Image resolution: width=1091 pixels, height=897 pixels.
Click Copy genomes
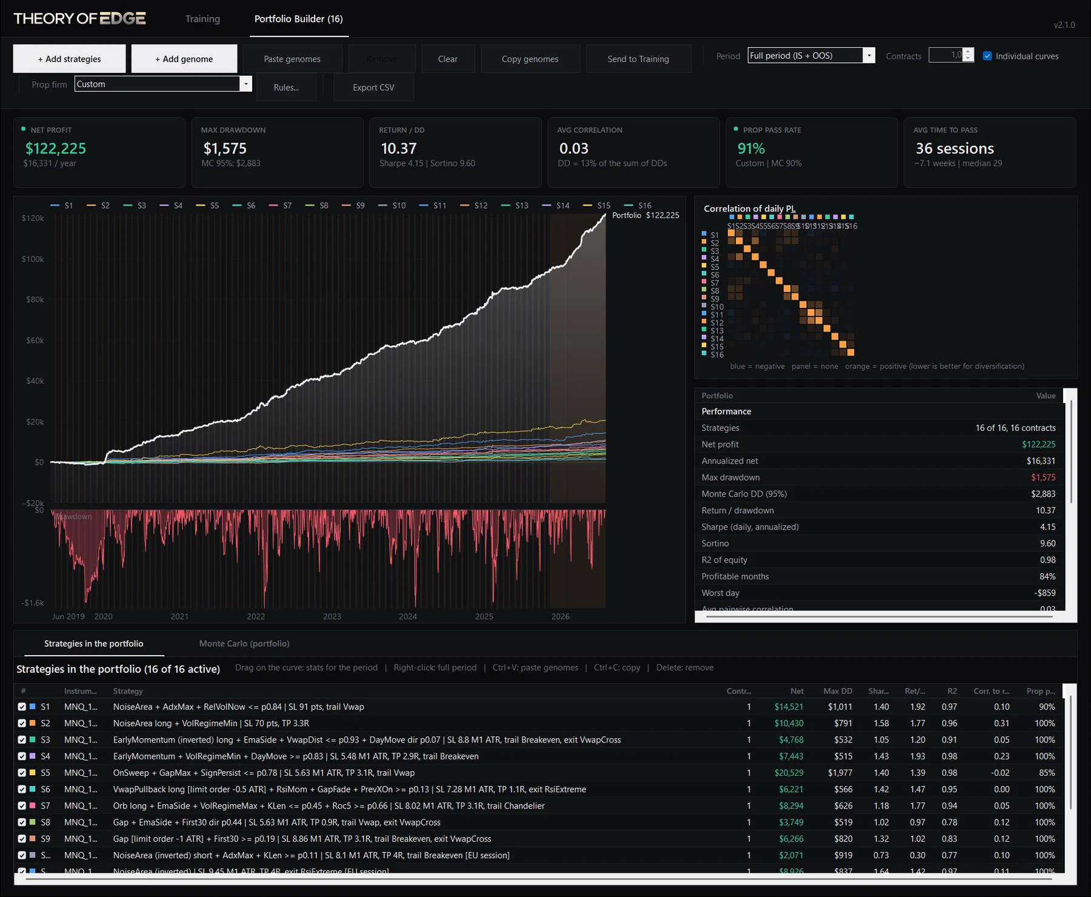point(530,59)
